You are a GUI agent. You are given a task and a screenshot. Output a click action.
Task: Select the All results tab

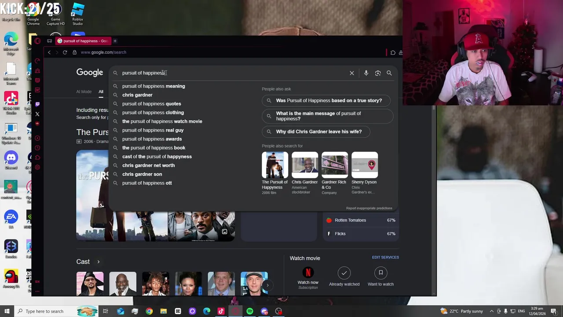[x=101, y=92]
